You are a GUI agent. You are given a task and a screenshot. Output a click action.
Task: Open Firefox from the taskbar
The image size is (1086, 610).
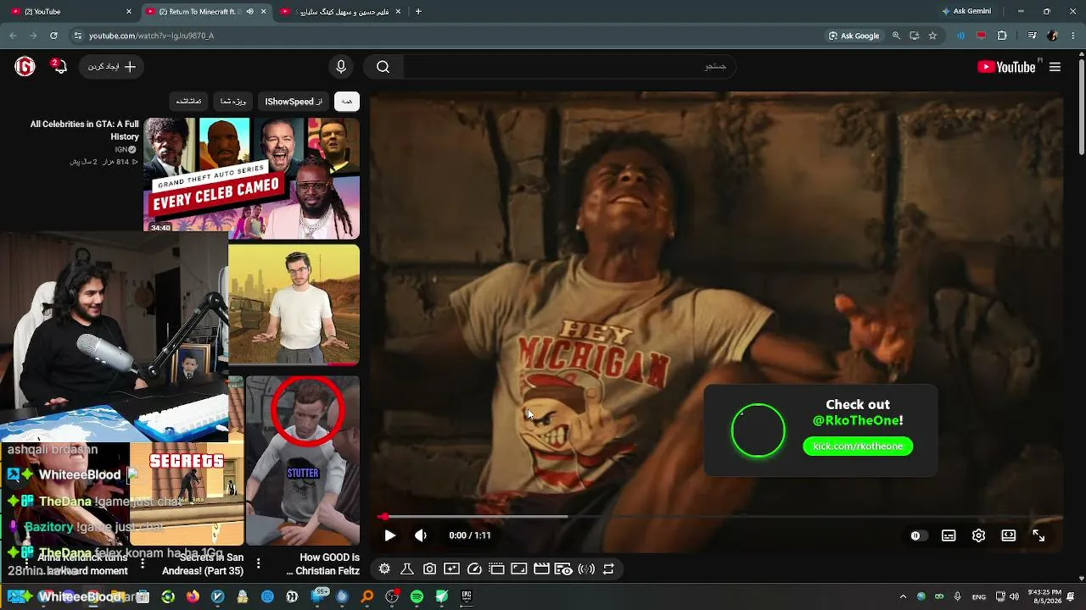tap(193, 596)
